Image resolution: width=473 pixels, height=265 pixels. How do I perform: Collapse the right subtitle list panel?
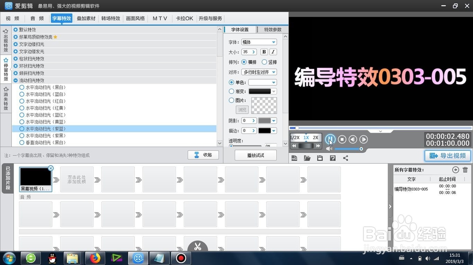pos(390,207)
